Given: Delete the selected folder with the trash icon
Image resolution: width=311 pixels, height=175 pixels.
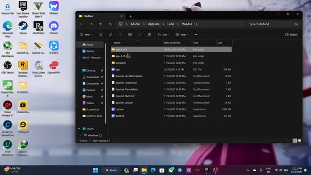Looking at the screenshot, I should pyautogui.click(x=149, y=35).
